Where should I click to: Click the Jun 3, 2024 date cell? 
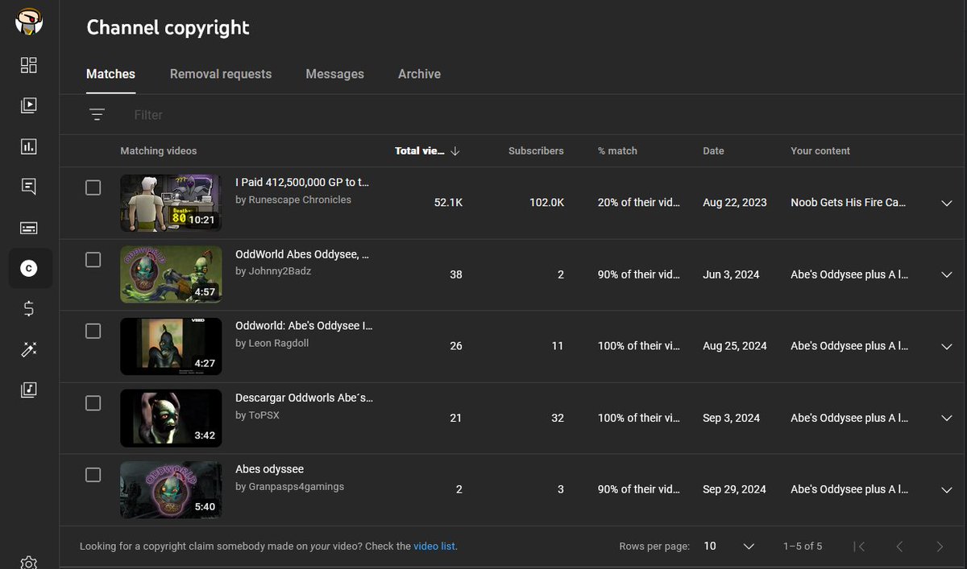(x=731, y=274)
